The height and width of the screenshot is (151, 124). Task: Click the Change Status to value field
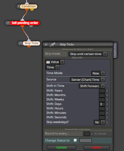coord(86,141)
